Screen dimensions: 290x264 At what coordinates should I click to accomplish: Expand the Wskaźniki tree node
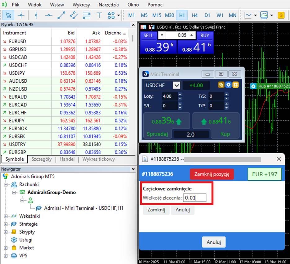pyautogui.click(x=6, y=216)
